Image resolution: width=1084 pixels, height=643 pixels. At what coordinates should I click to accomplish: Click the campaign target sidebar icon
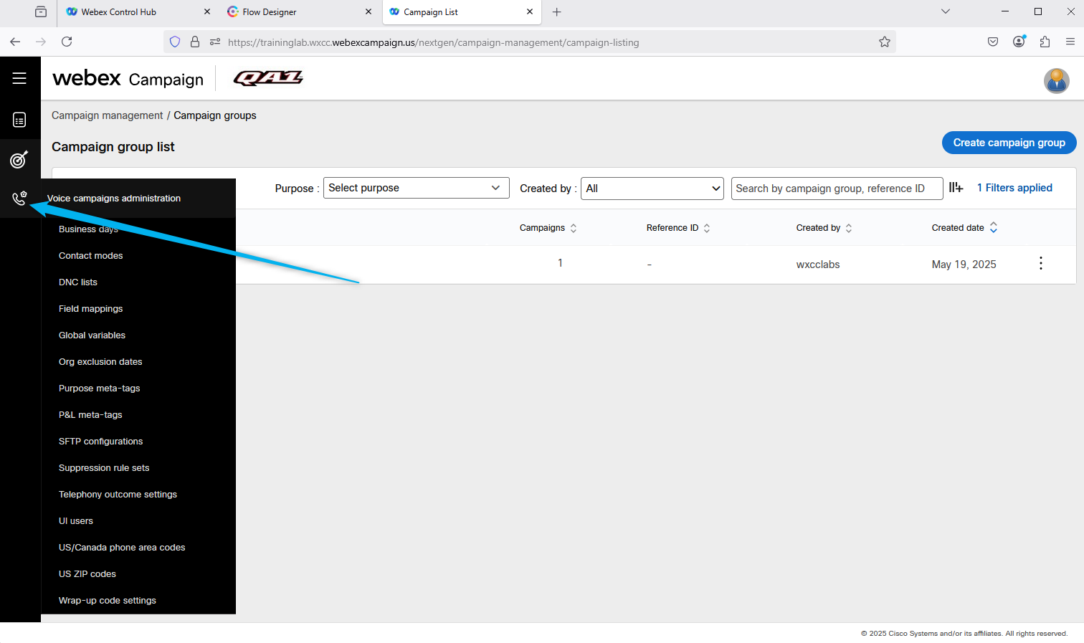click(19, 159)
